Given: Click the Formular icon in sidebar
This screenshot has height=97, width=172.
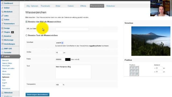Looking at the screenshot, I should coord(2,53).
